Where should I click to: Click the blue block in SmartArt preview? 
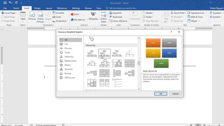point(169,53)
